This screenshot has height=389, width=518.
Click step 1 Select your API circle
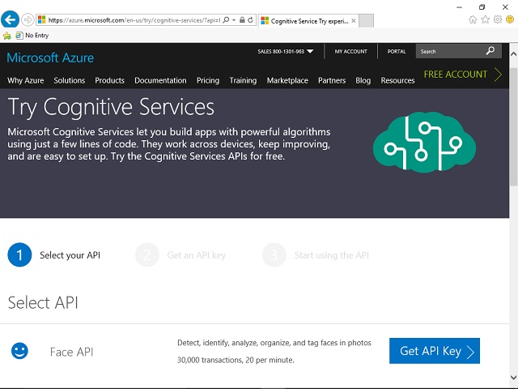[x=19, y=254]
